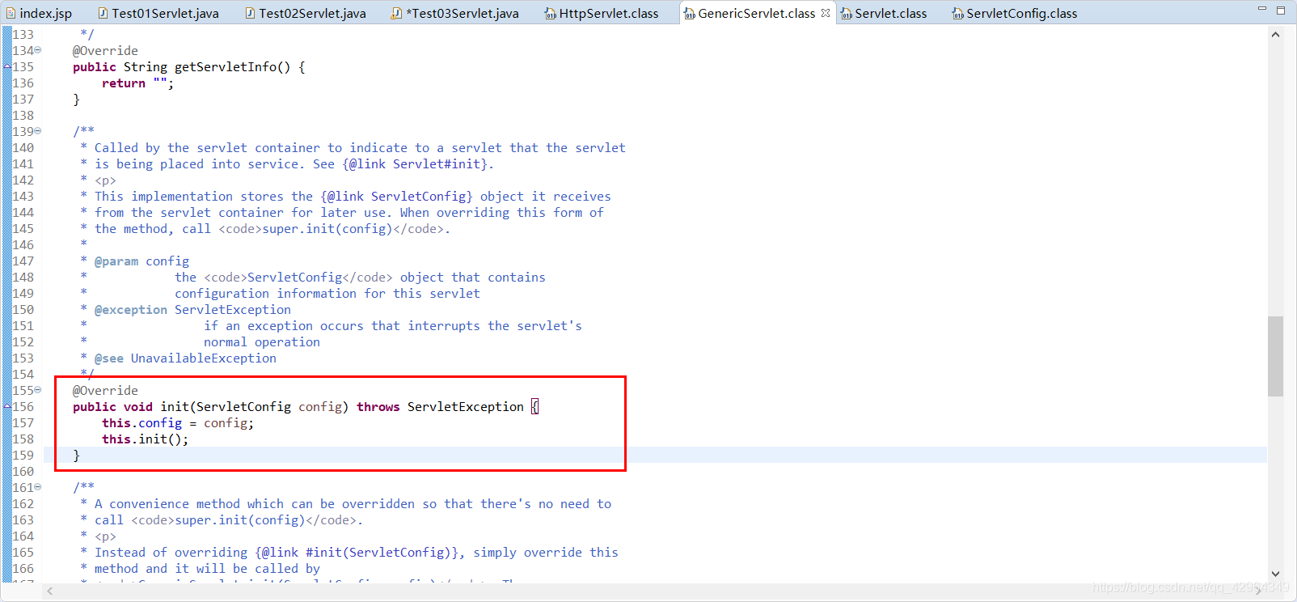Switch to the *Test03Servlet.java tab
Screen dimensions: 1297x602
(x=455, y=13)
